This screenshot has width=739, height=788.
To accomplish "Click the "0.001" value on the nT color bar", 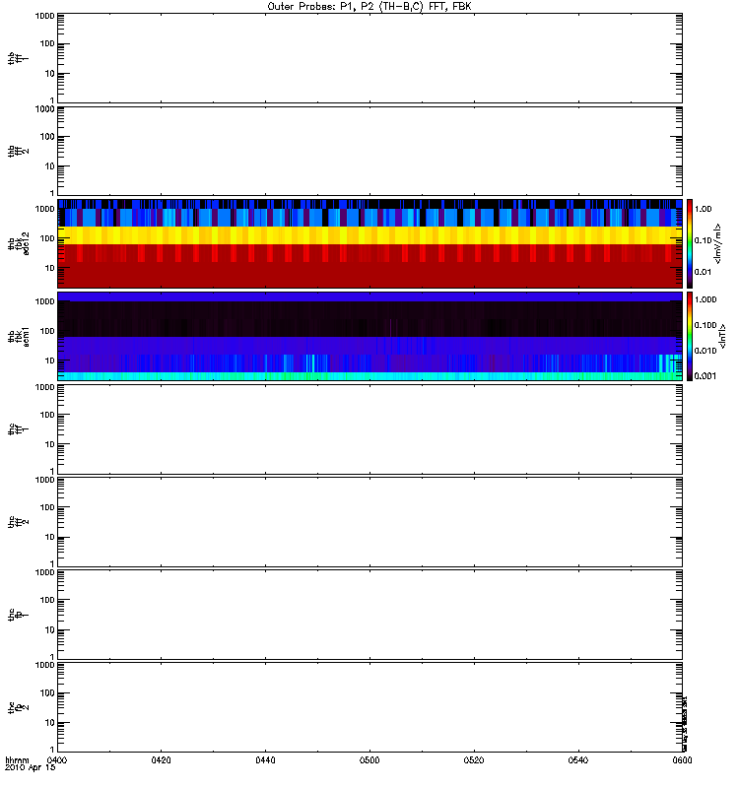I will (x=705, y=376).
